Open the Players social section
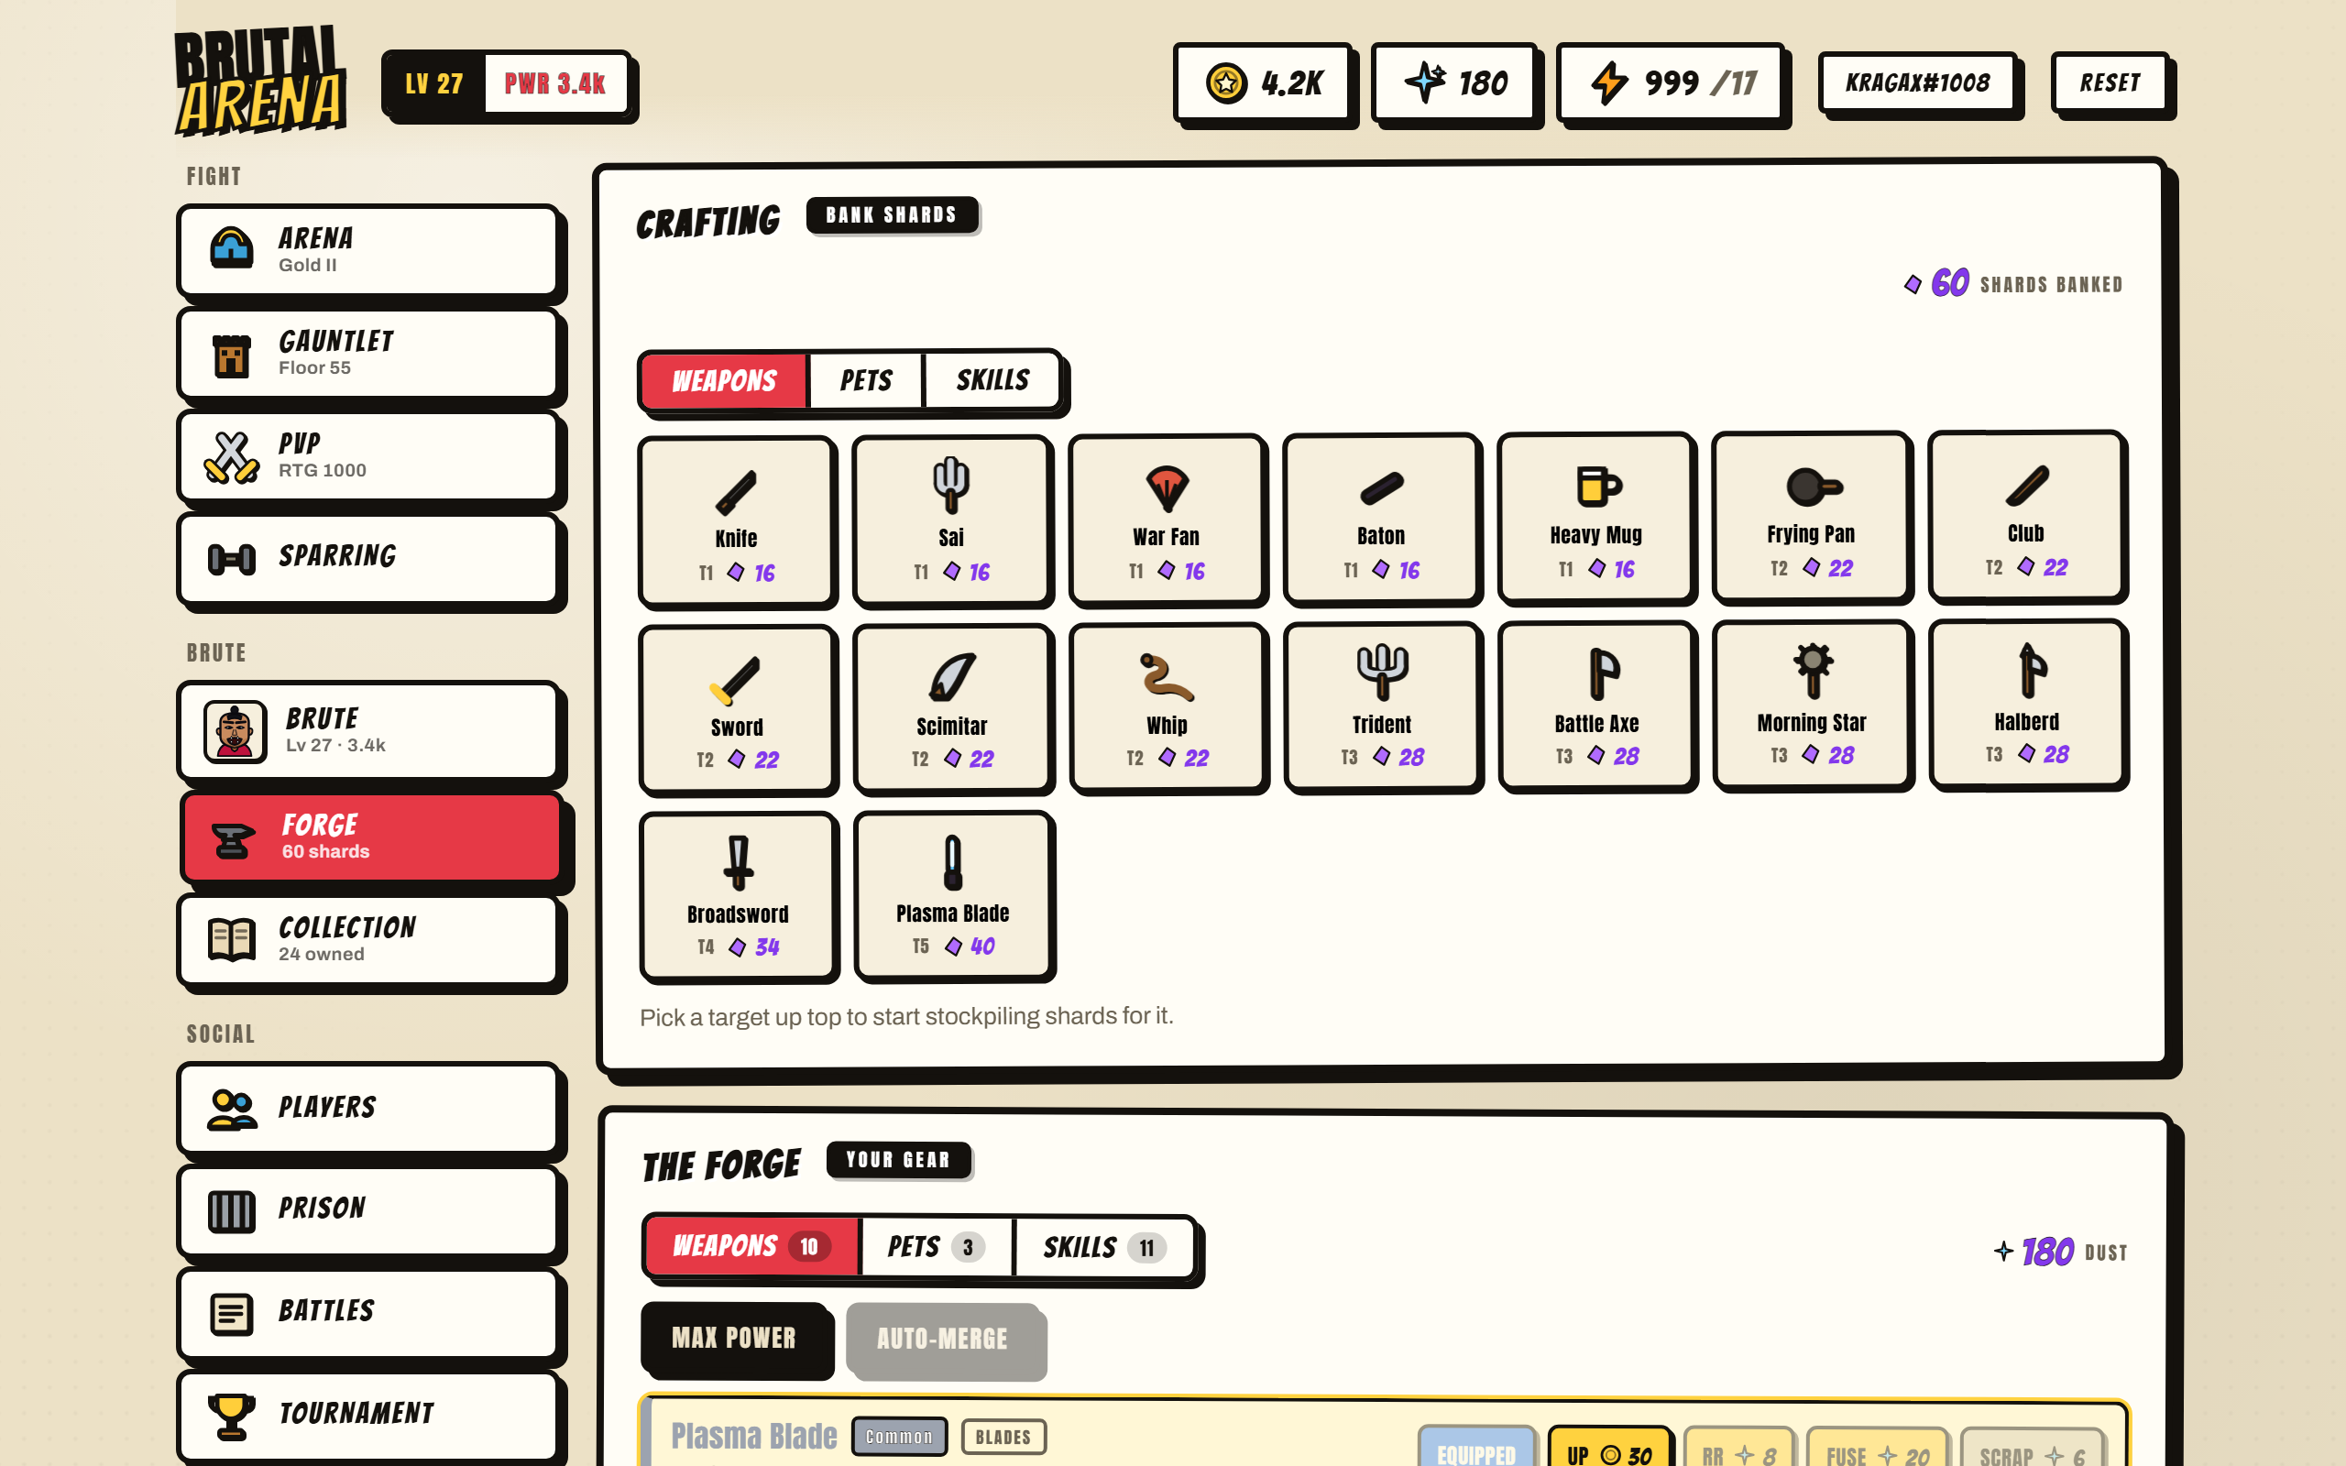 coord(368,1109)
